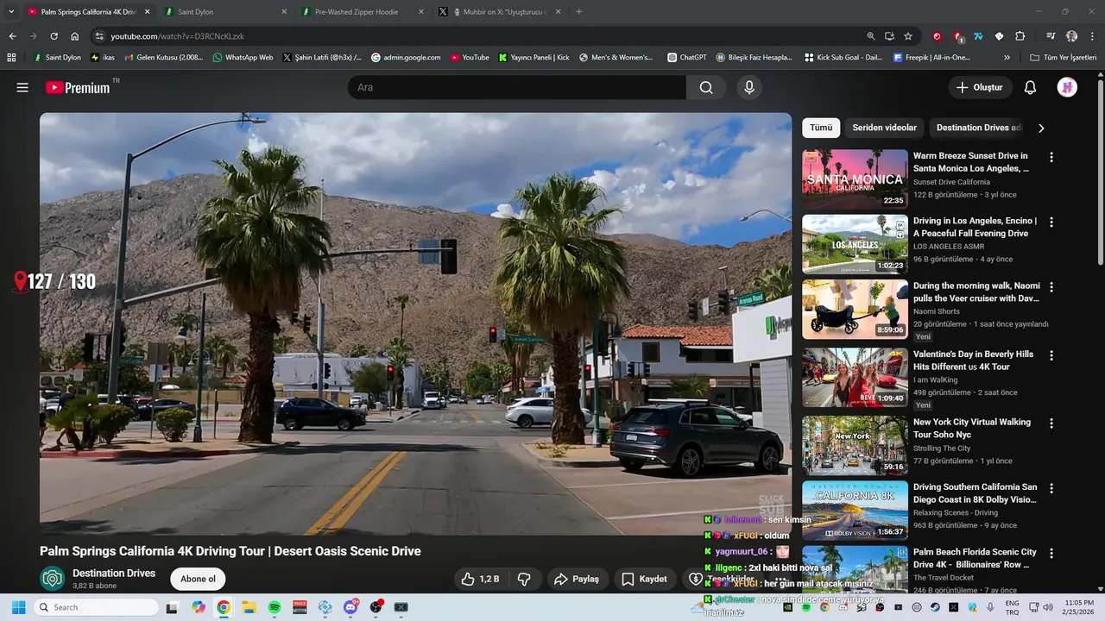The image size is (1105, 621).
Task: Open options for Palm Beach Florida video
Action: 1051,552
